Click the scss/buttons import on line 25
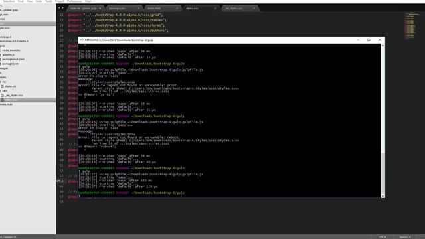 click(x=118, y=31)
